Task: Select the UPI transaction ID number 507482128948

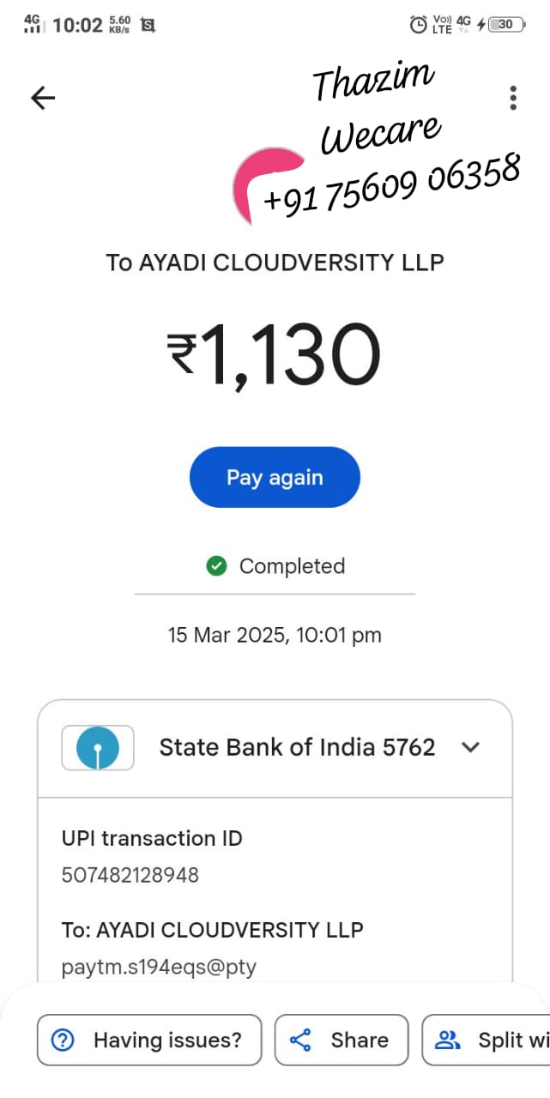Action: coord(130,875)
